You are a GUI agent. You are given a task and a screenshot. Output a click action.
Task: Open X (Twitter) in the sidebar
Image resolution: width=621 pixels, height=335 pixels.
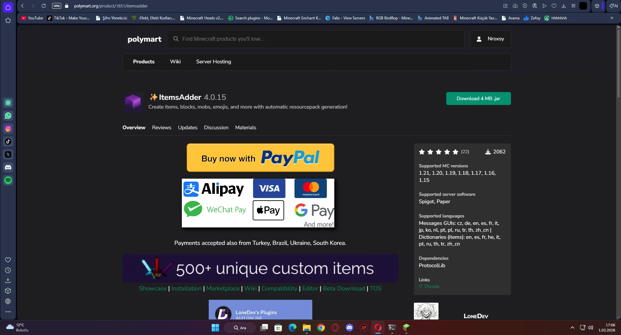click(x=8, y=154)
